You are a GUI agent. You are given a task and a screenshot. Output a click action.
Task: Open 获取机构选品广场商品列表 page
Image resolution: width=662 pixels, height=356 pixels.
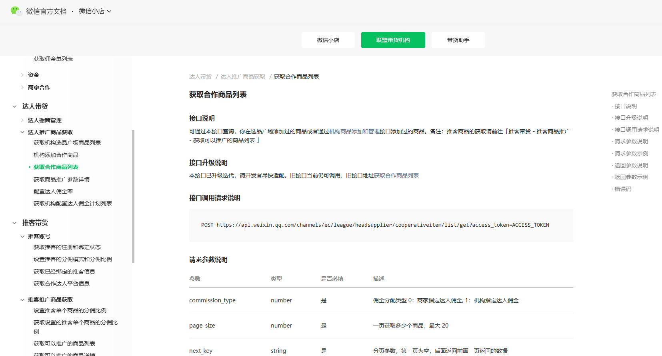tap(67, 143)
